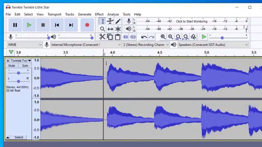The height and width of the screenshot is (147, 262).
Task: Redo the last undone action
Action: (x=151, y=37)
